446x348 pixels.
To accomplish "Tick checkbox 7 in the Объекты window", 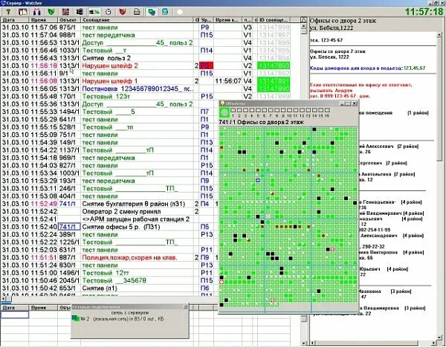I will point(271,110).
